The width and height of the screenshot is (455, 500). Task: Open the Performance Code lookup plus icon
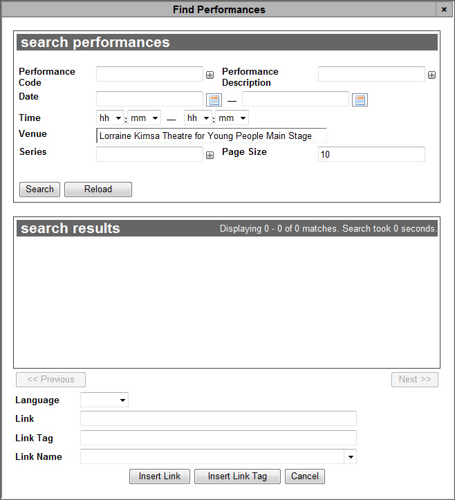click(x=210, y=75)
